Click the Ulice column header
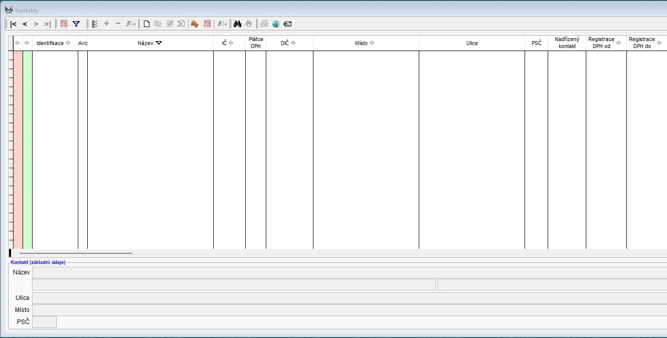The width and height of the screenshot is (667, 338). [x=472, y=43]
